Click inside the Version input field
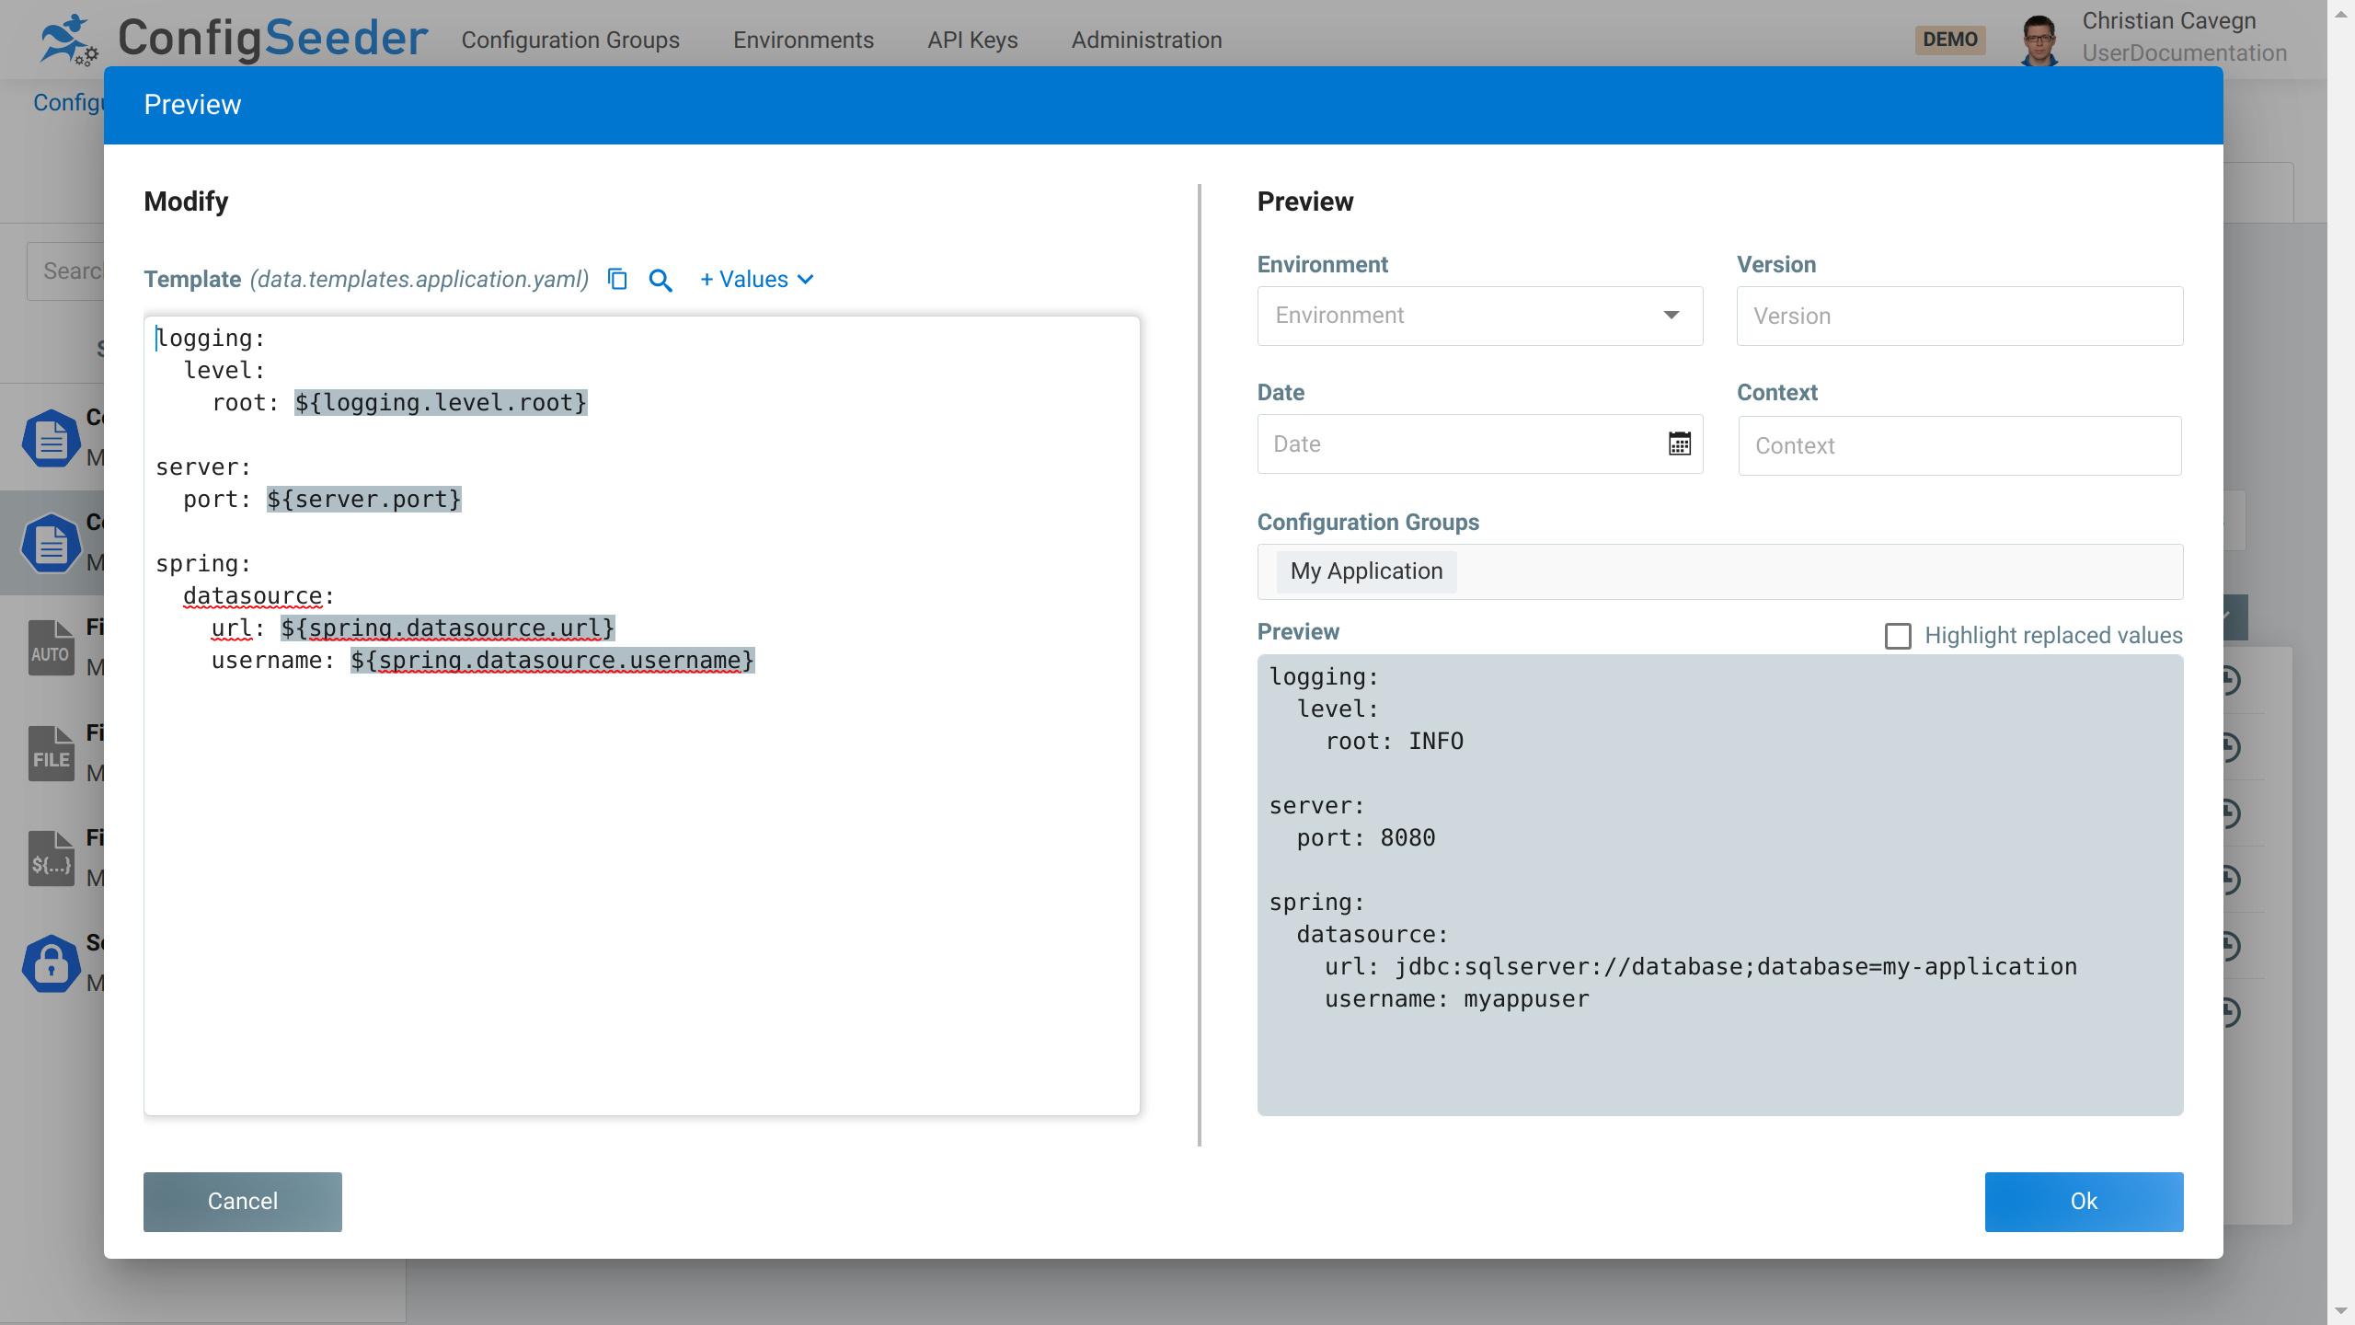 (1959, 316)
